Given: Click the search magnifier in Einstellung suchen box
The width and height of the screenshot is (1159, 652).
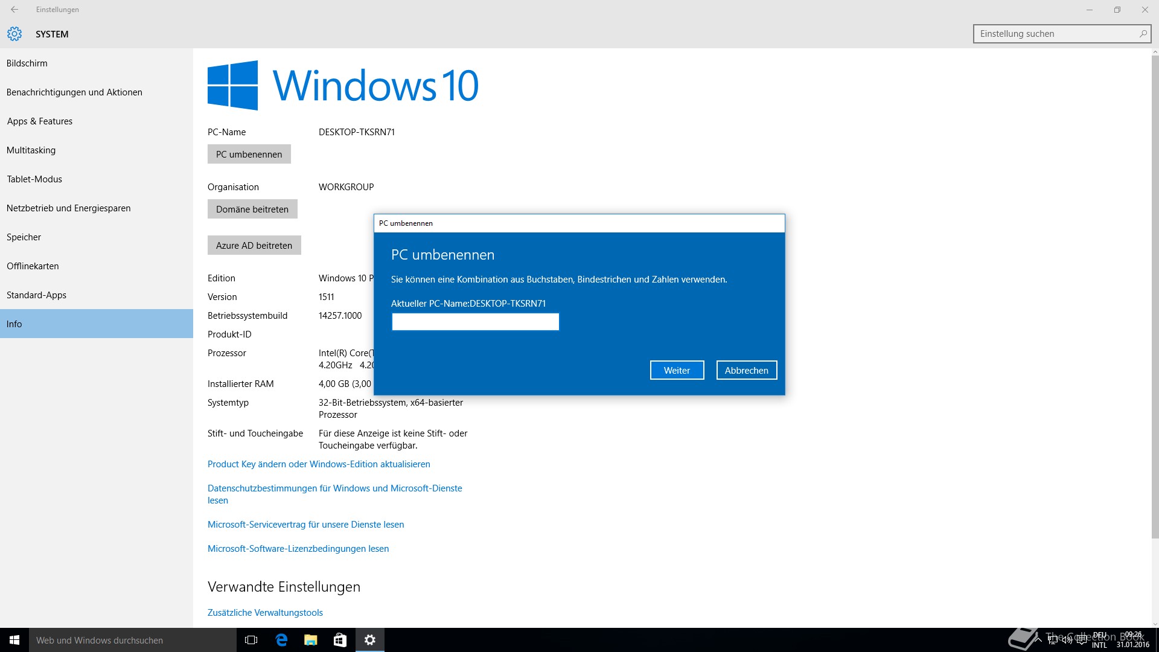Looking at the screenshot, I should pos(1143,34).
